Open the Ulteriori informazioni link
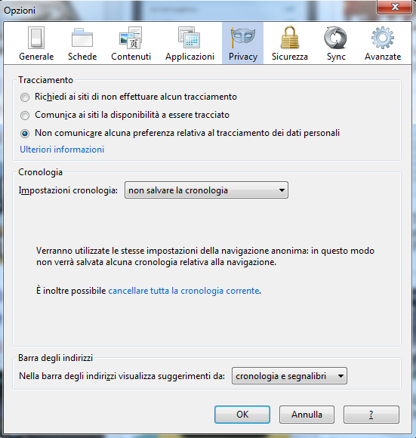This screenshot has height=438, width=416. pyautogui.click(x=62, y=150)
